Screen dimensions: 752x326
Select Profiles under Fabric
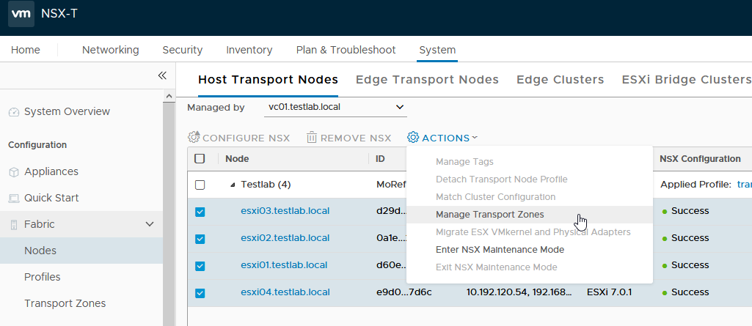(43, 277)
